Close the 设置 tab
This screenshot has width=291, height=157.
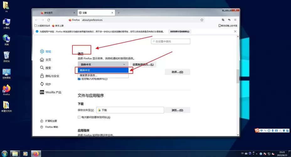112,13
